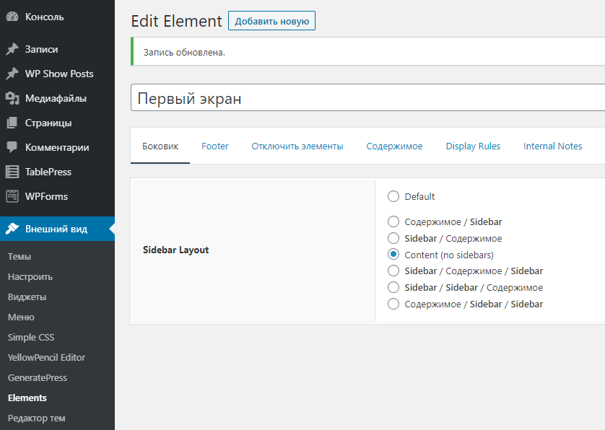Screen dimensions: 605x430
Task: Click the Записи pushpin icon
Action: [12, 50]
